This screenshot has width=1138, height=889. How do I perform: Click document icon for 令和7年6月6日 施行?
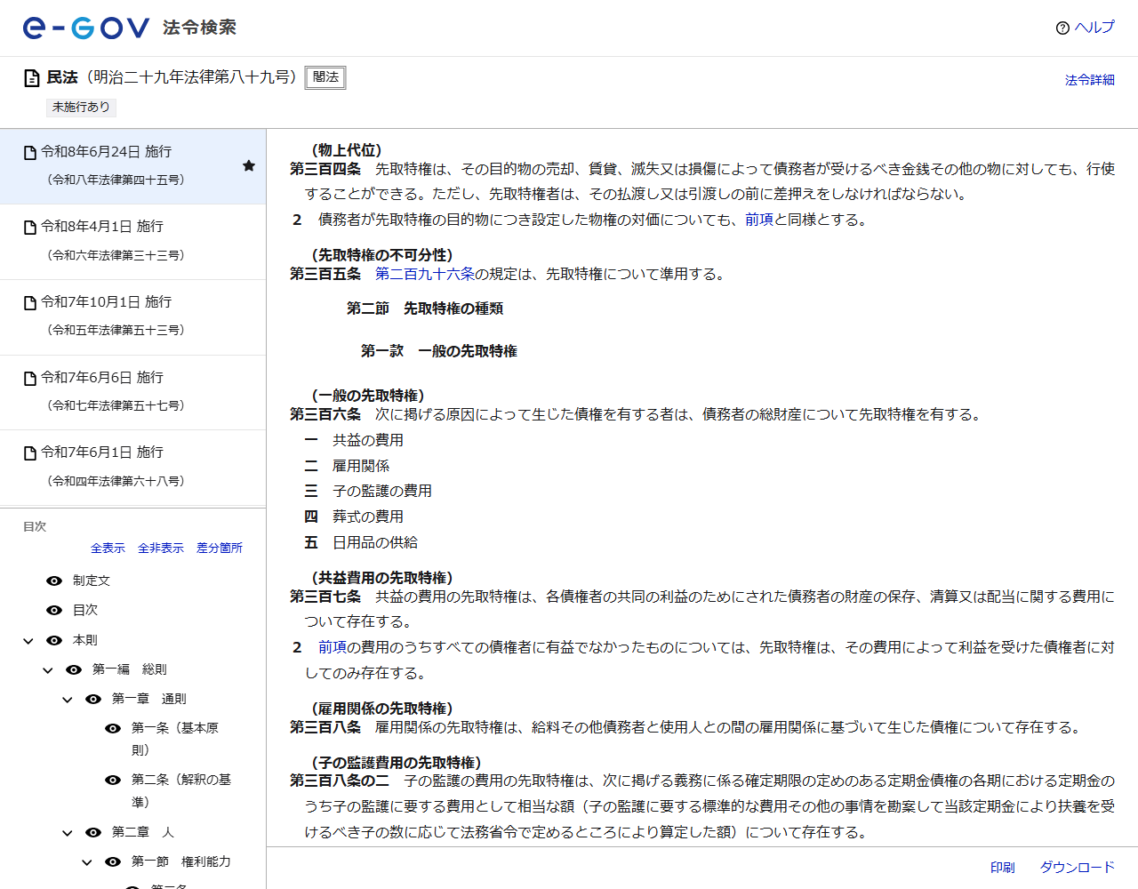(x=30, y=379)
